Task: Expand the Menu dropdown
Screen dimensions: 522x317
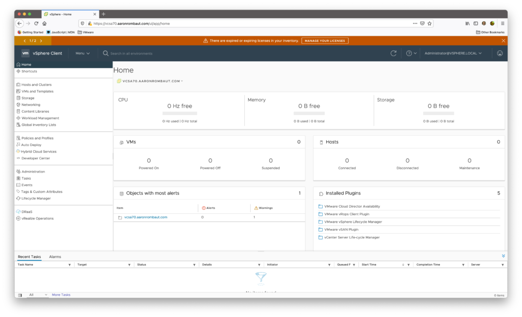Action: 83,53
